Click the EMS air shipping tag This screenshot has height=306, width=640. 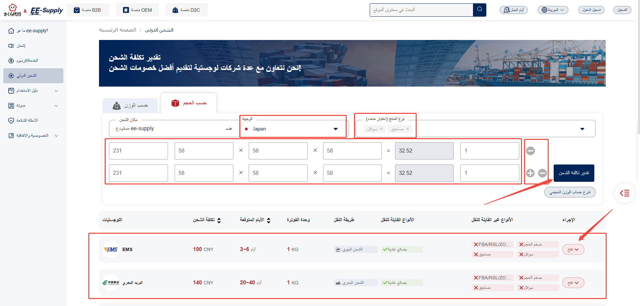tap(356, 249)
